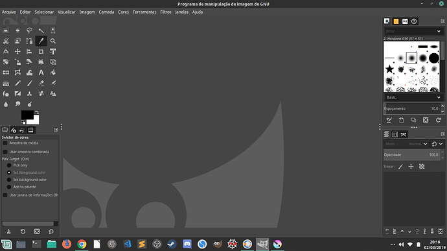This screenshot has height=251, width=447.
Task: Enable the Usar amostra combinada checkbox
Action: tap(5, 152)
